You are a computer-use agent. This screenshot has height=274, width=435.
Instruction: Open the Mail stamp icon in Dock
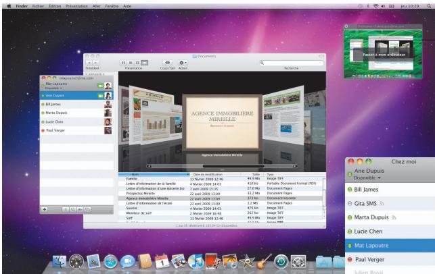pos(93,262)
